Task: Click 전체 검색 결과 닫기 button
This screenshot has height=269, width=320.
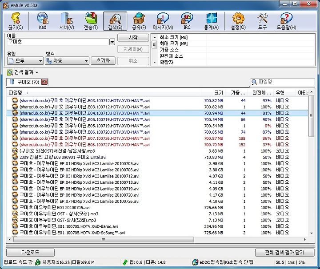Action: coord(284,253)
